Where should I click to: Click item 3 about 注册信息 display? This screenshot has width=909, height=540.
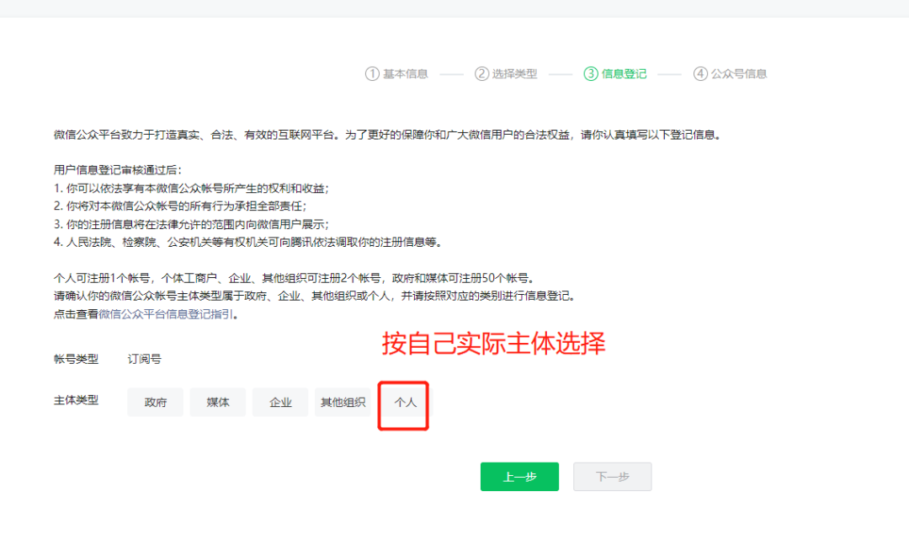[x=191, y=224]
